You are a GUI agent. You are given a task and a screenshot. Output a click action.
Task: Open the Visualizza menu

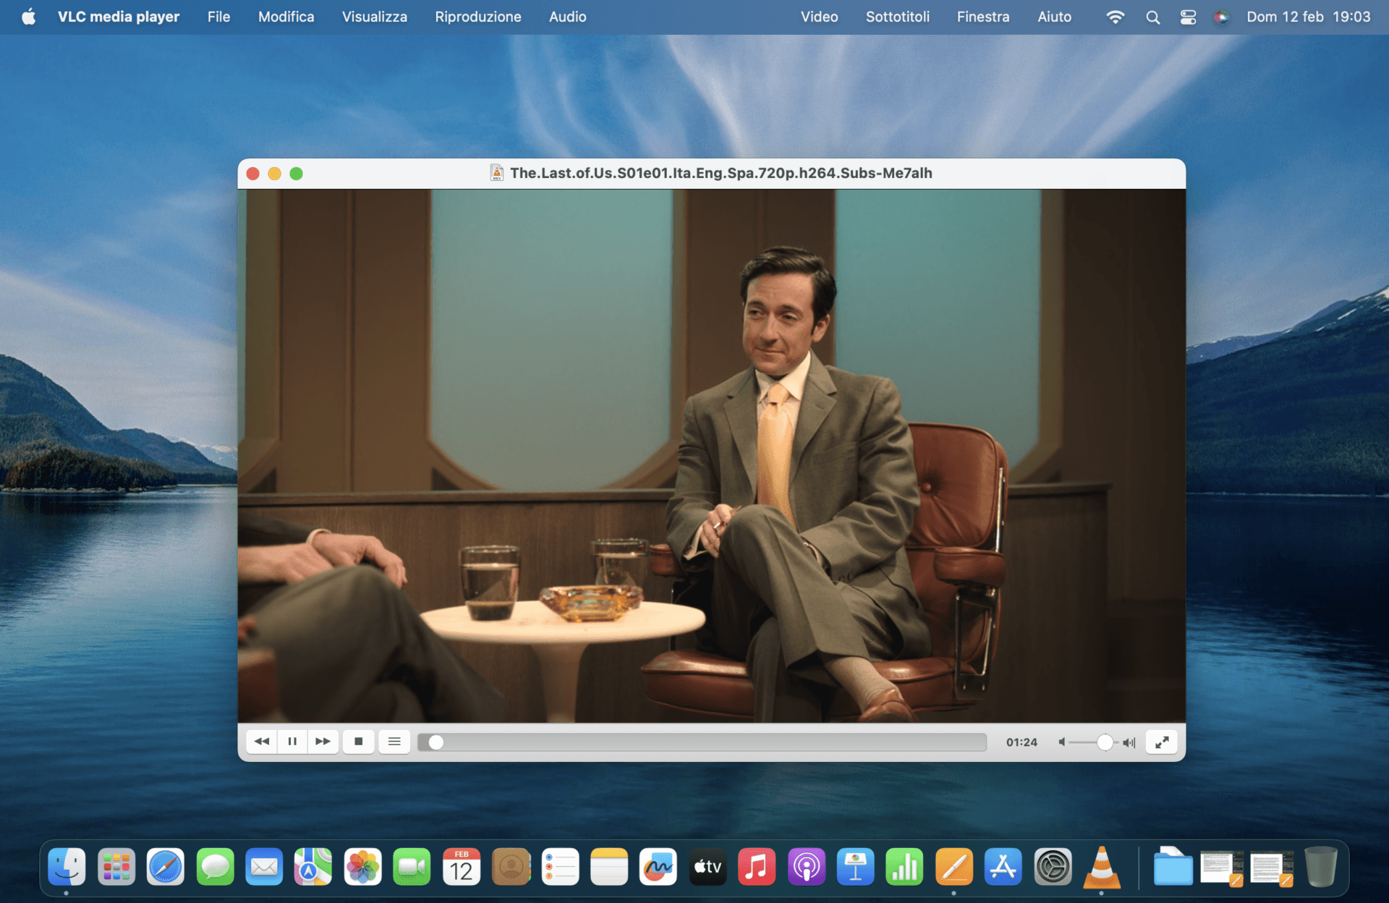point(375,17)
